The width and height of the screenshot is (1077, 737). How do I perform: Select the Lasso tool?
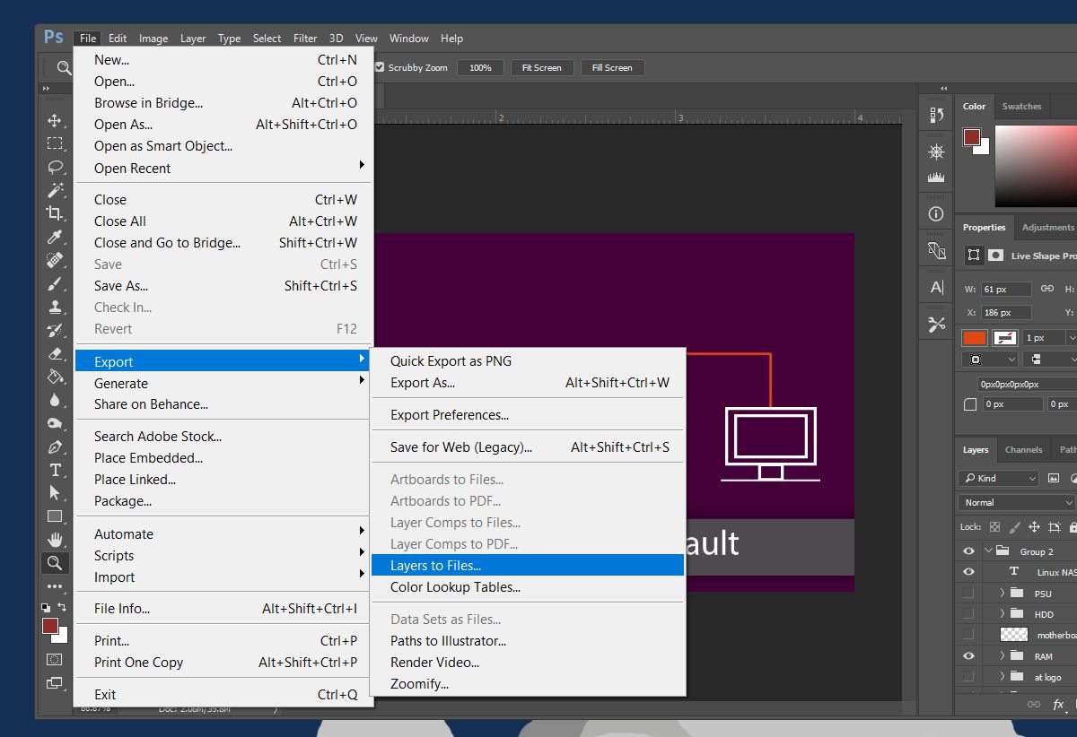coord(55,167)
